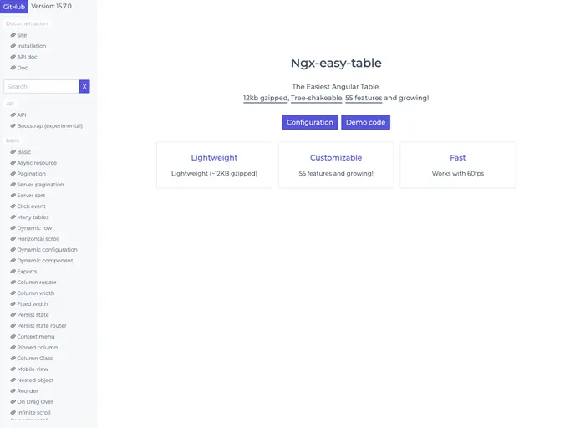Follow the 12kb gzipped underlined link

(x=266, y=99)
